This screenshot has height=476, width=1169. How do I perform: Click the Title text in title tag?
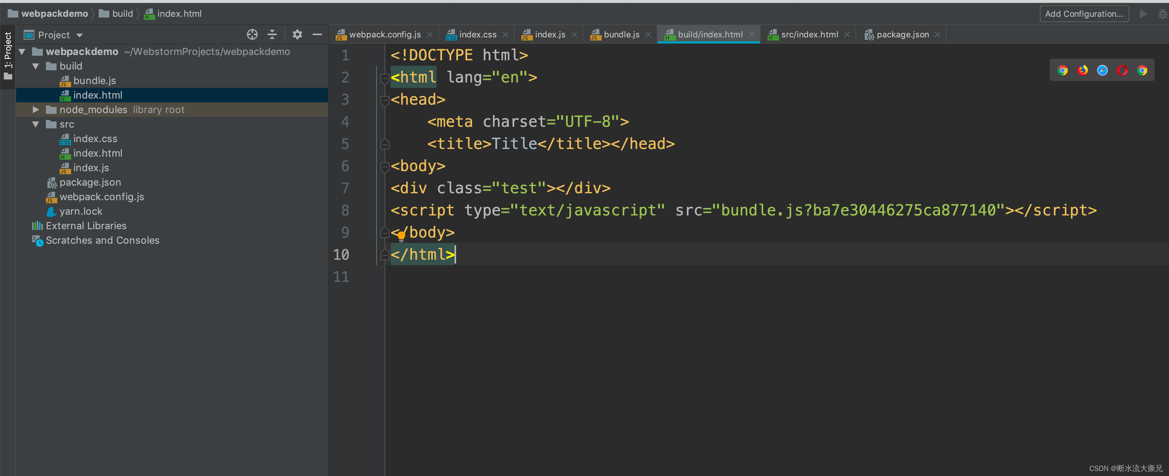(x=514, y=144)
